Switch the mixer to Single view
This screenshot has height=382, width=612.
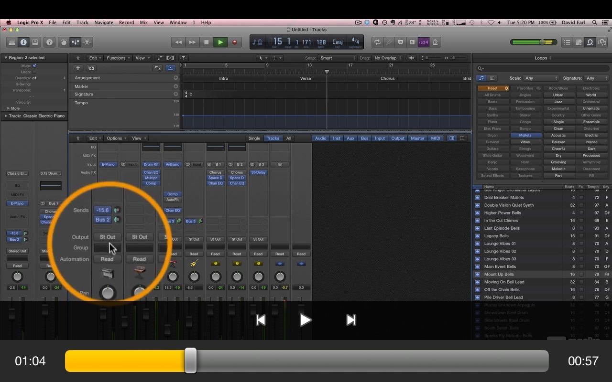point(254,138)
